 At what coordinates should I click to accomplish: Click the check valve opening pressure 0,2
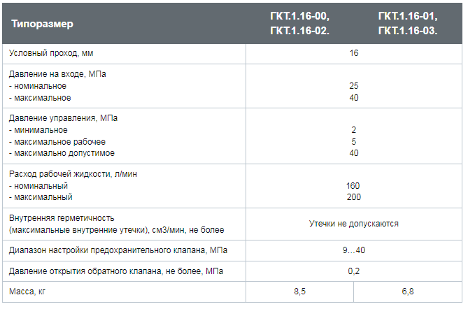coord(354,271)
